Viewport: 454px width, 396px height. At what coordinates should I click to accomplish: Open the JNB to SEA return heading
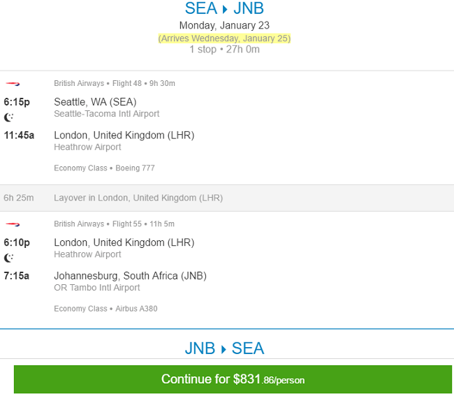tap(224, 349)
